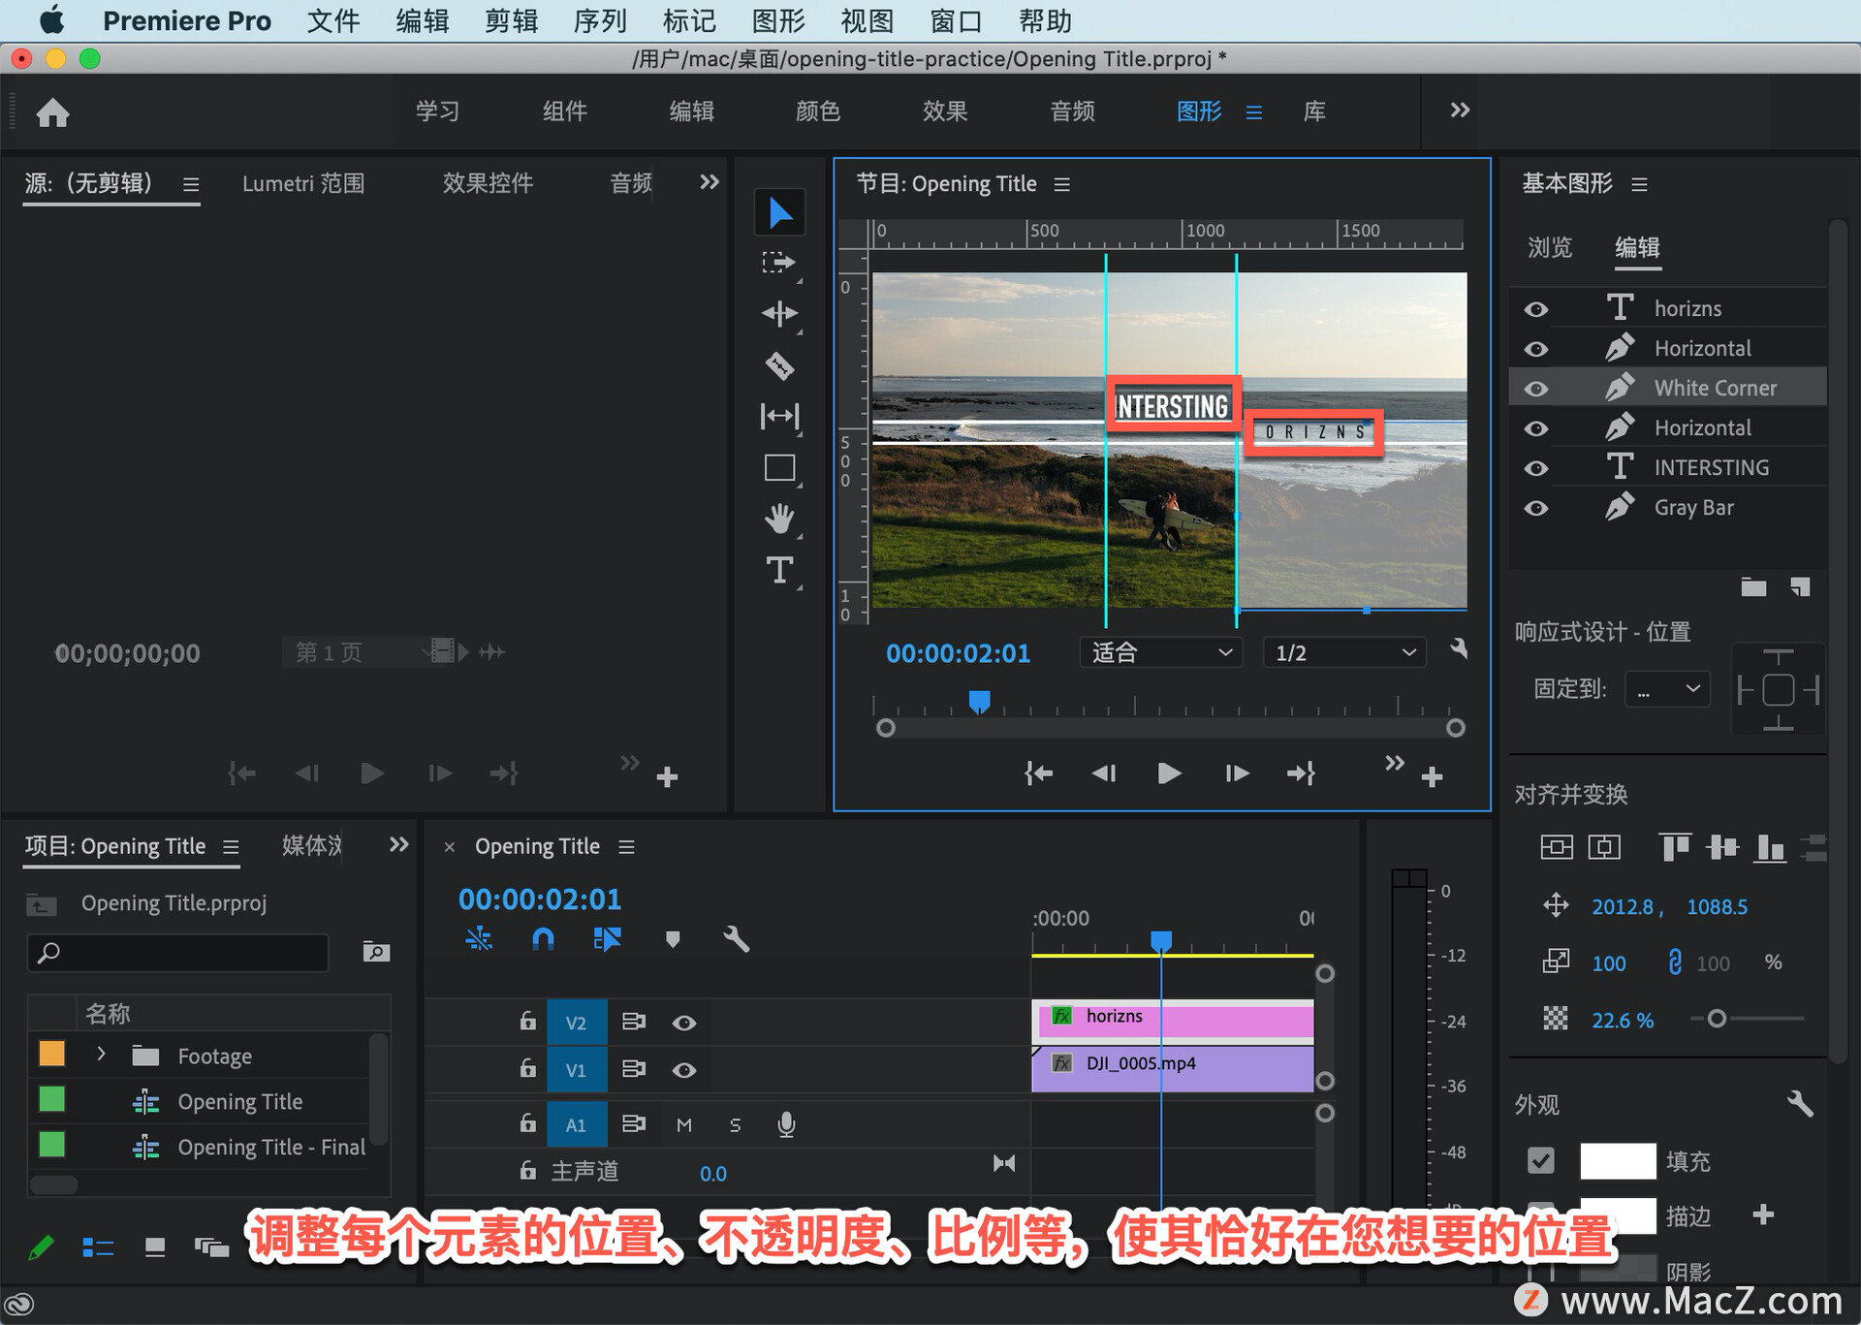Uncheck the fill checkbox
Image resolution: width=1861 pixels, height=1325 pixels.
[1540, 1160]
